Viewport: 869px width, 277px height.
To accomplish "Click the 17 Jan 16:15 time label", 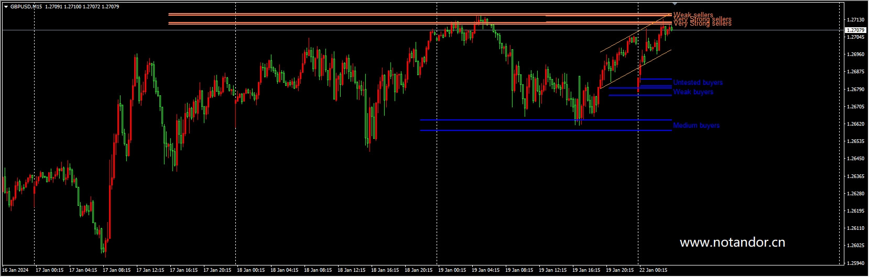I will 184,271.
